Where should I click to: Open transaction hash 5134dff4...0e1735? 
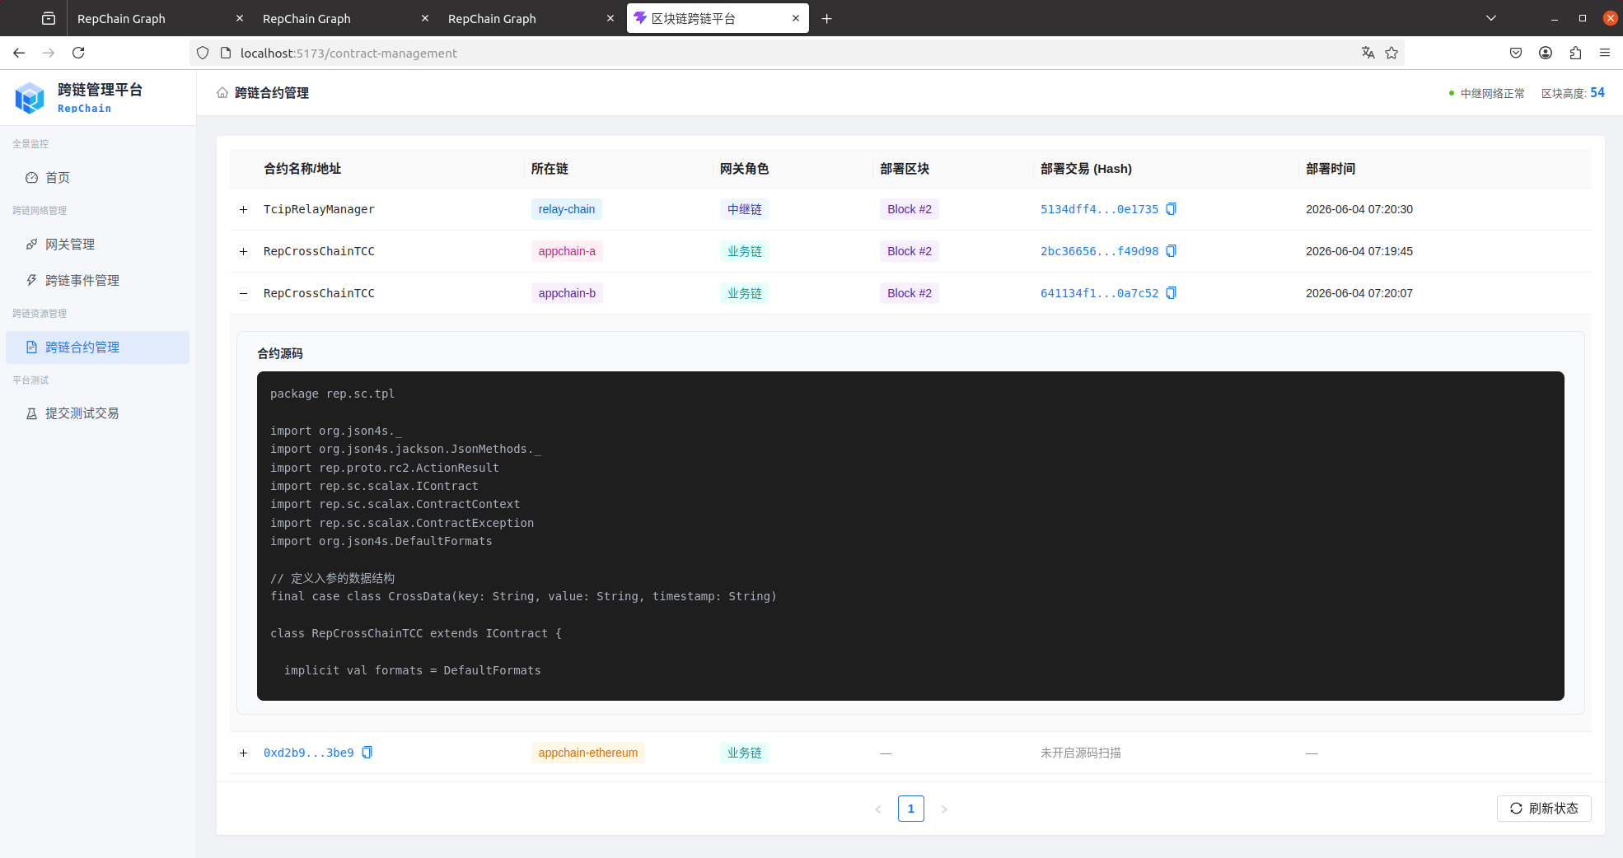tap(1099, 209)
